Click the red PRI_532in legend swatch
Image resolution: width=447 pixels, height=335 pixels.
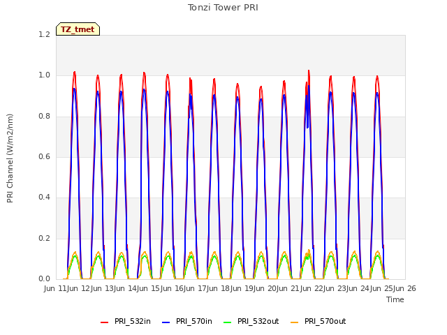(x=104, y=322)
